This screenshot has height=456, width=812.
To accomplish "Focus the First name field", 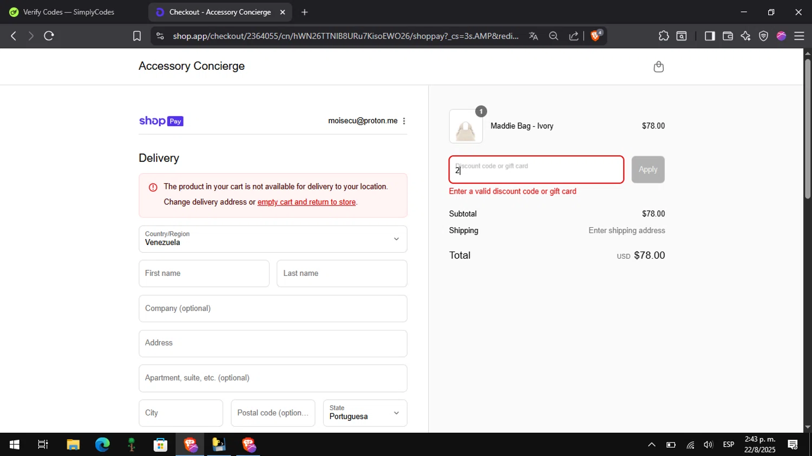I will coord(204,273).
